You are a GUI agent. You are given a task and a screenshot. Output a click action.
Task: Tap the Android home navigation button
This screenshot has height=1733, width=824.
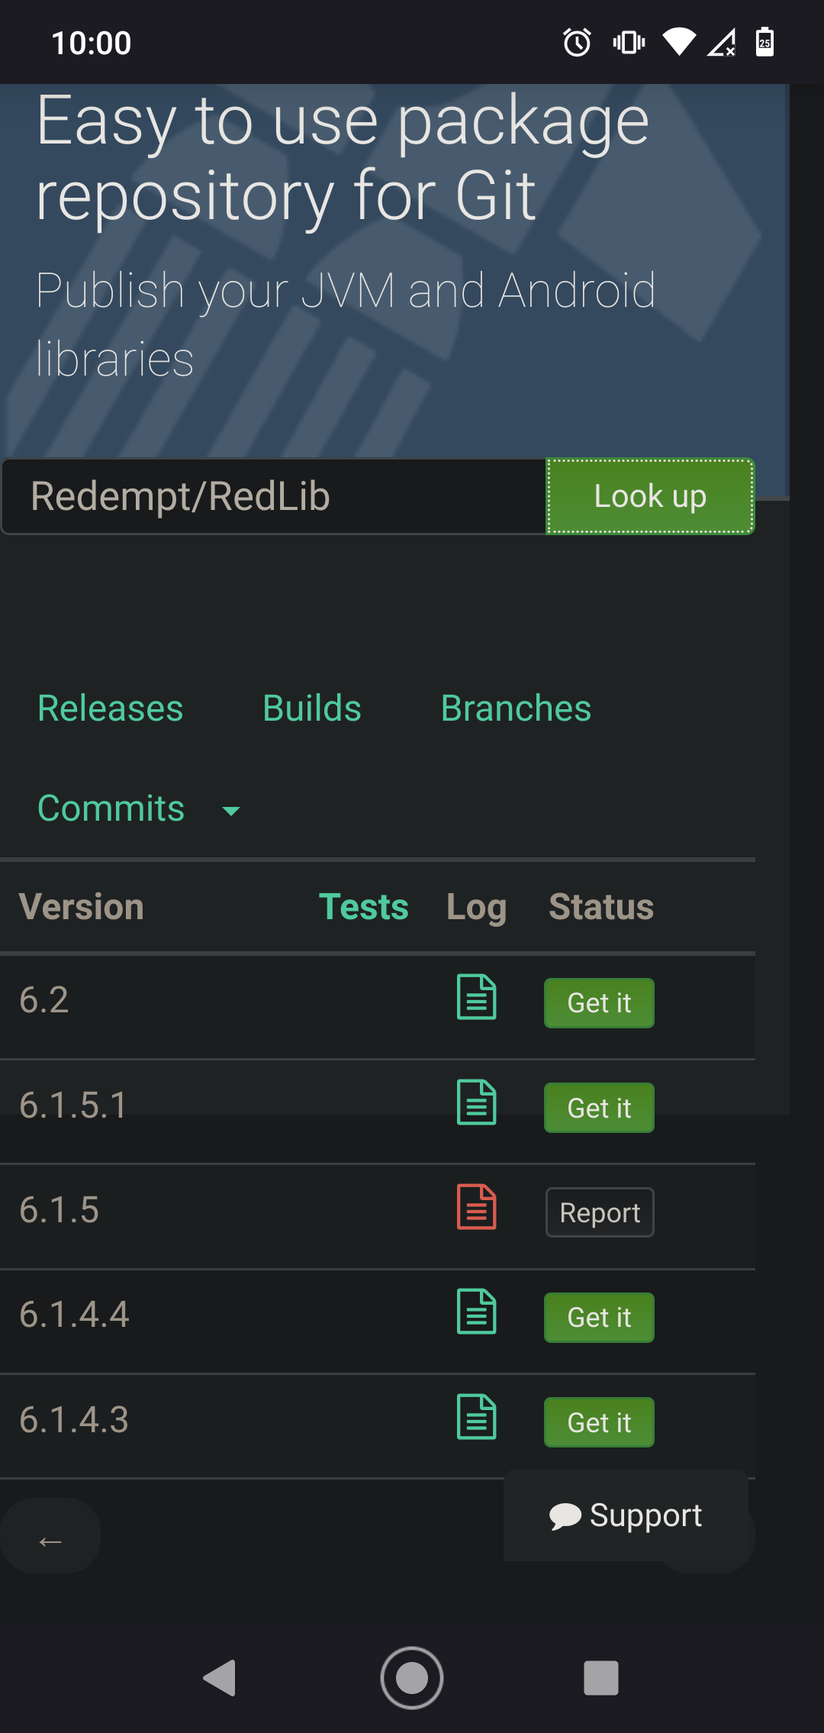412,1678
